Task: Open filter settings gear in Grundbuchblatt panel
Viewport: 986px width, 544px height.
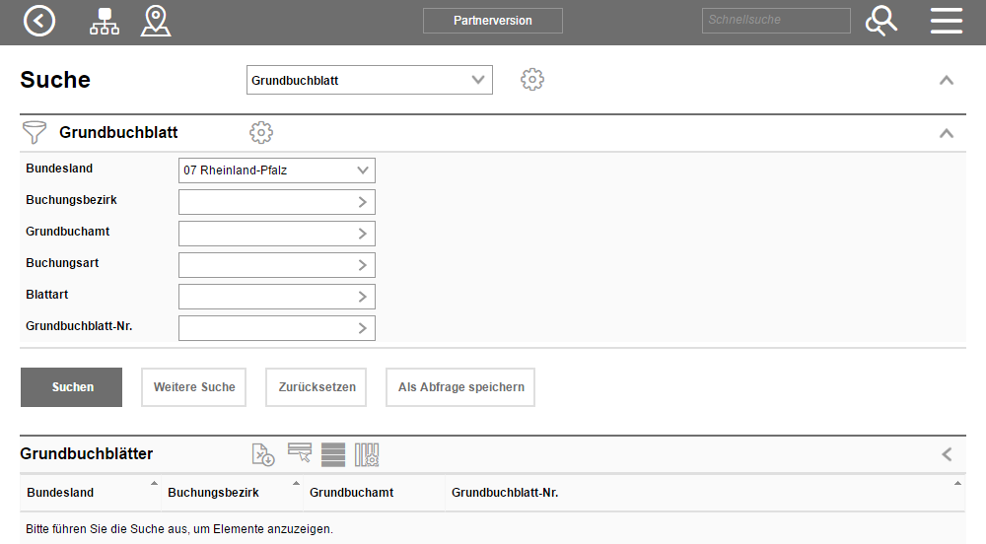Action: tap(260, 132)
